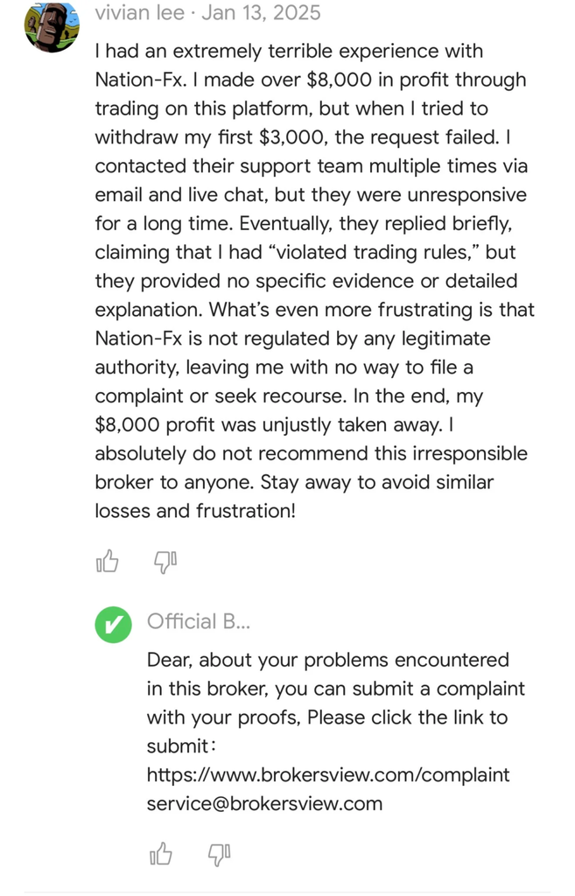The height and width of the screenshot is (896, 575).
Task: Open vivian lee's profile avatar
Action: [x=52, y=26]
